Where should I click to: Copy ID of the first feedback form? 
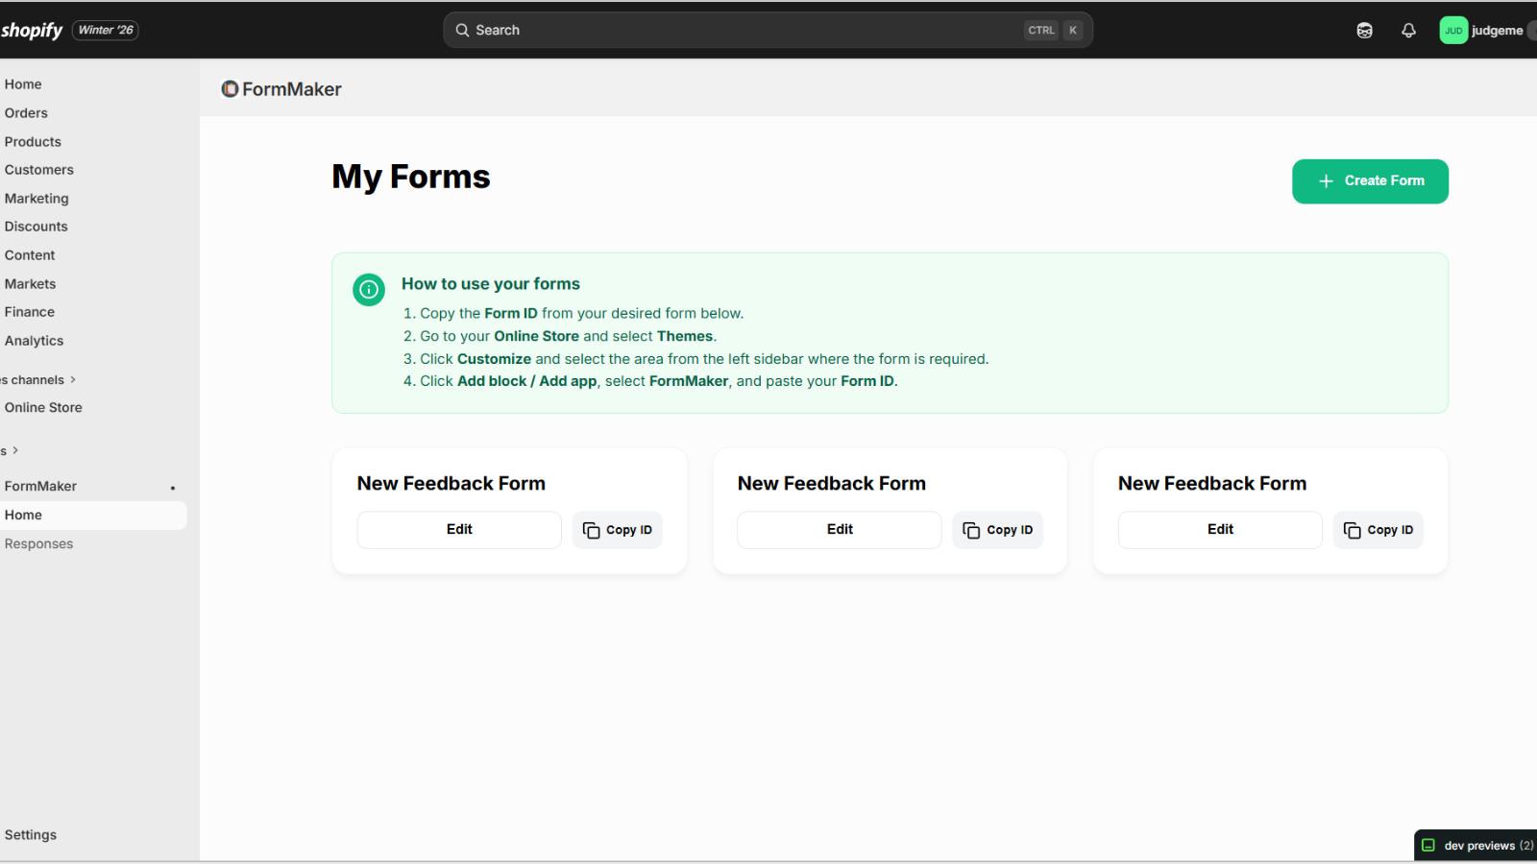pos(618,530)
